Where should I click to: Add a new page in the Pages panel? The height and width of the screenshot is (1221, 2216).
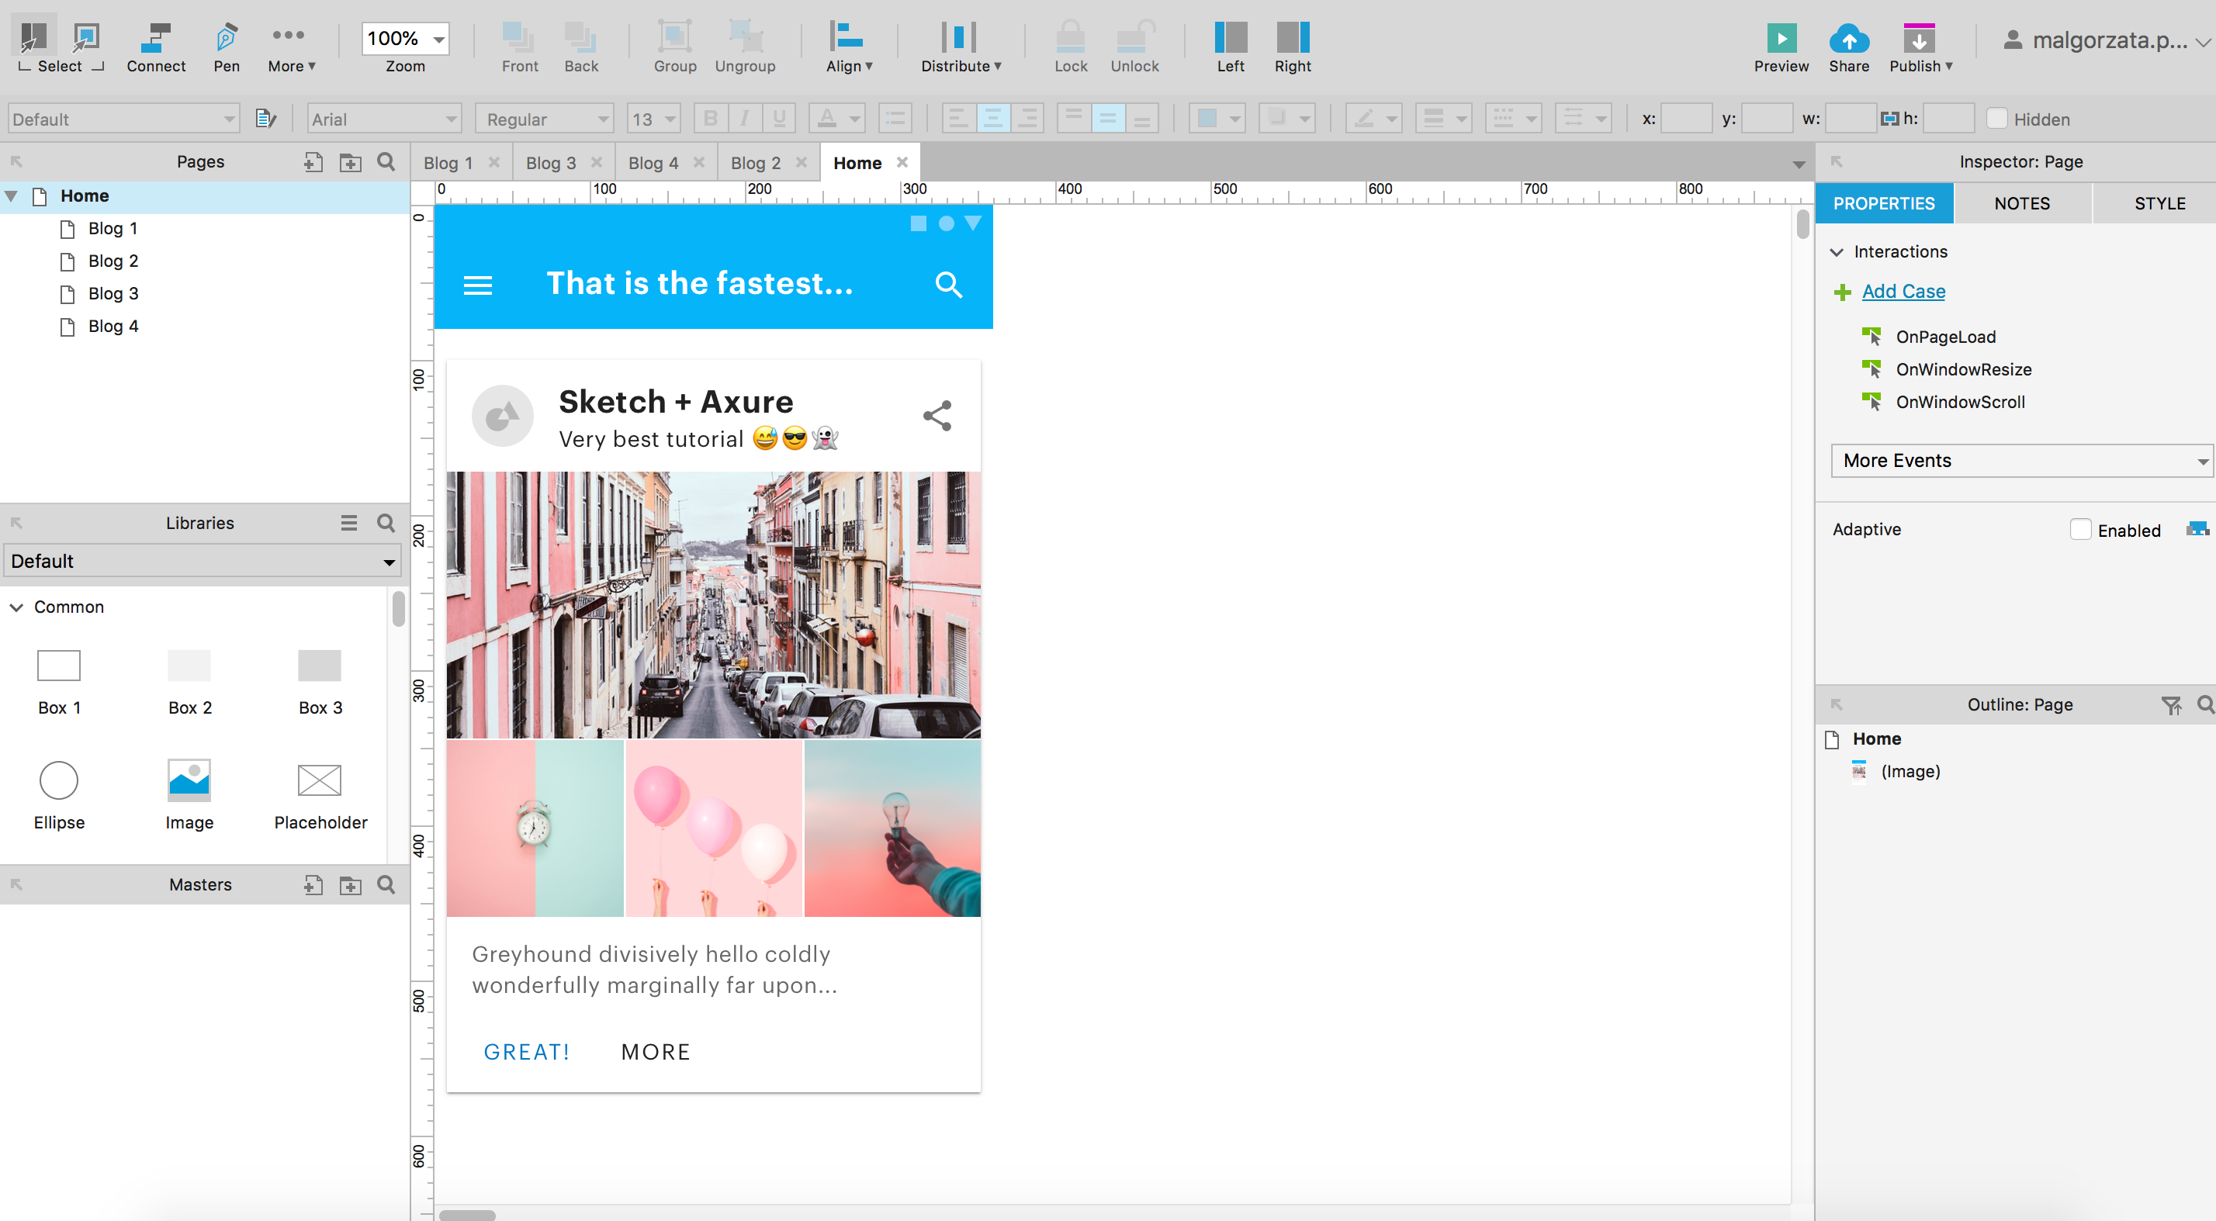[x=313, y=161]
